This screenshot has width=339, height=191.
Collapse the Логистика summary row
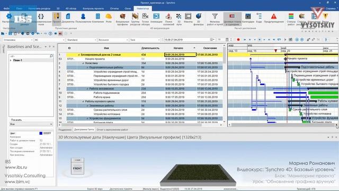tap(83, 63)
